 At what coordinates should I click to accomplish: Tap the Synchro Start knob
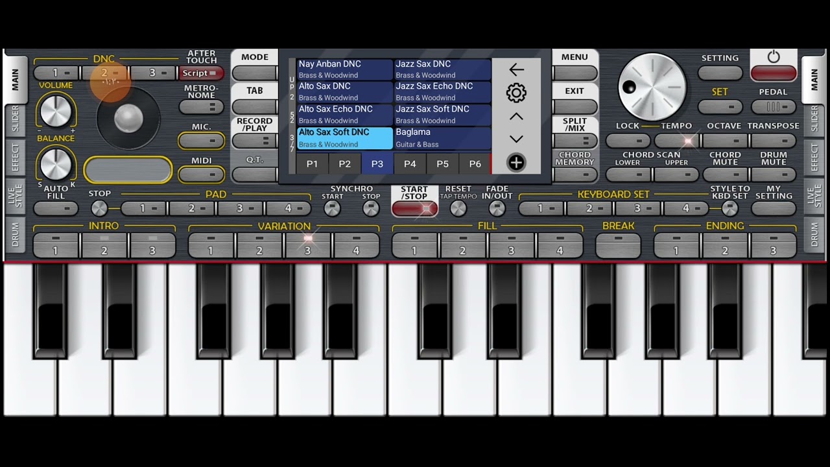(x=332, y=208)
